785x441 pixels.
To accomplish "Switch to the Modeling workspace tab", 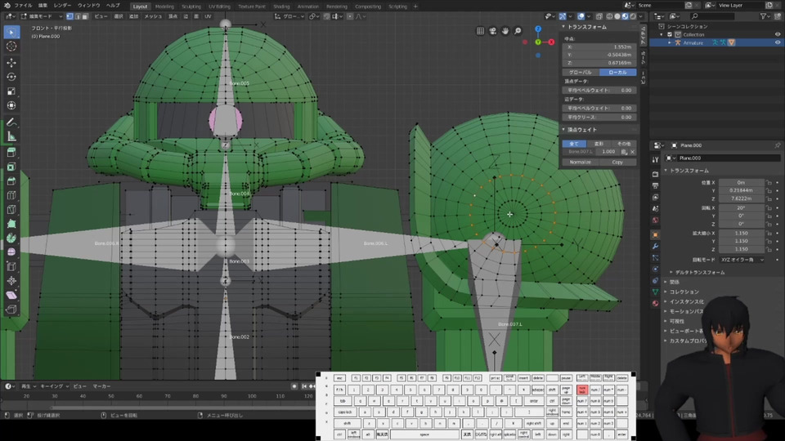I will pos(164,7).
